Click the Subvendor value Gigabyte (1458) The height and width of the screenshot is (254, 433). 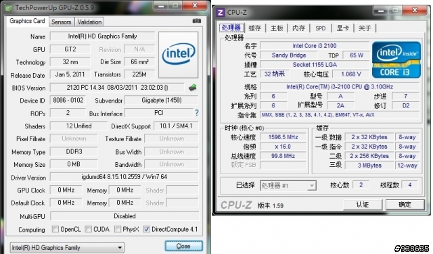tap(162, 100)
